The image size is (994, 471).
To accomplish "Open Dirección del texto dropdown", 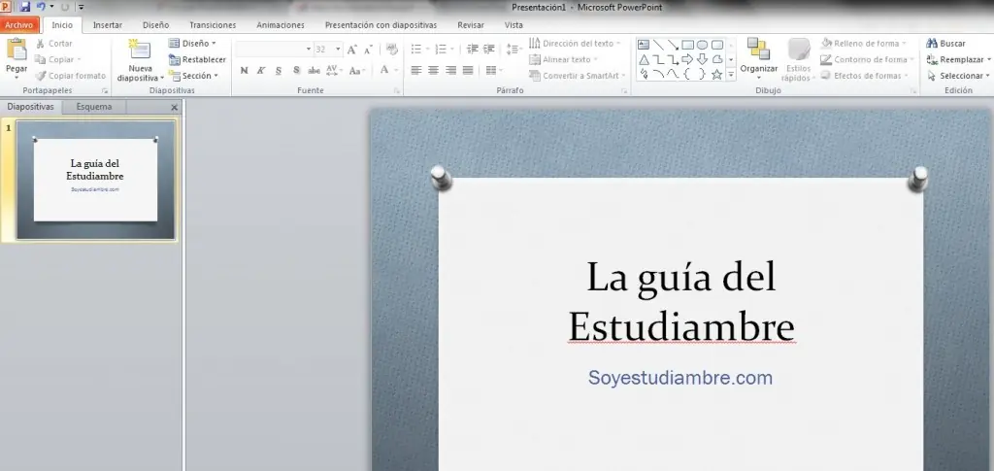I will click(x=575, y=43).
